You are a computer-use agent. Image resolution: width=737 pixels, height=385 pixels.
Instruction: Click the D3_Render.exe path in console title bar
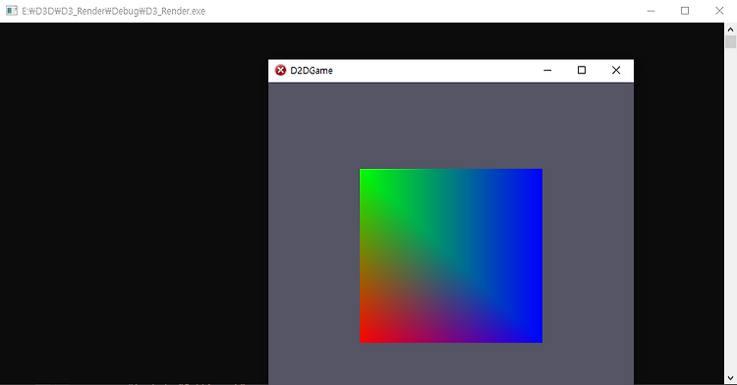tap(113, 11)
